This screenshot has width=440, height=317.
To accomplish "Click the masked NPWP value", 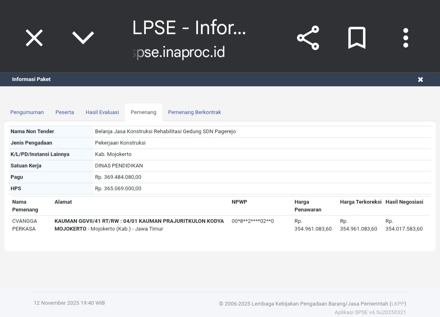I will coord(252,221).
